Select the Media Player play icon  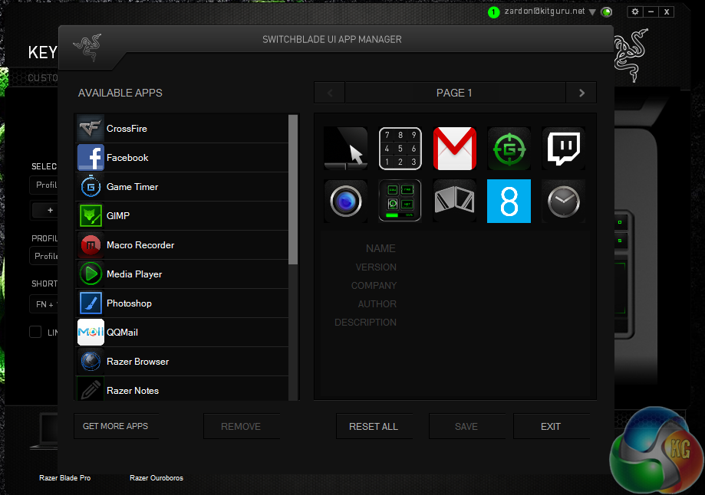coord(91,274)
